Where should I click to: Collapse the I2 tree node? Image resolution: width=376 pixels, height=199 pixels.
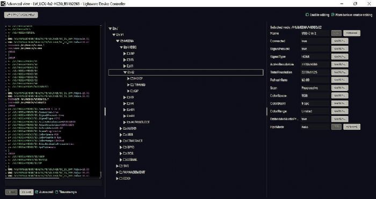(x=125, y=72)
